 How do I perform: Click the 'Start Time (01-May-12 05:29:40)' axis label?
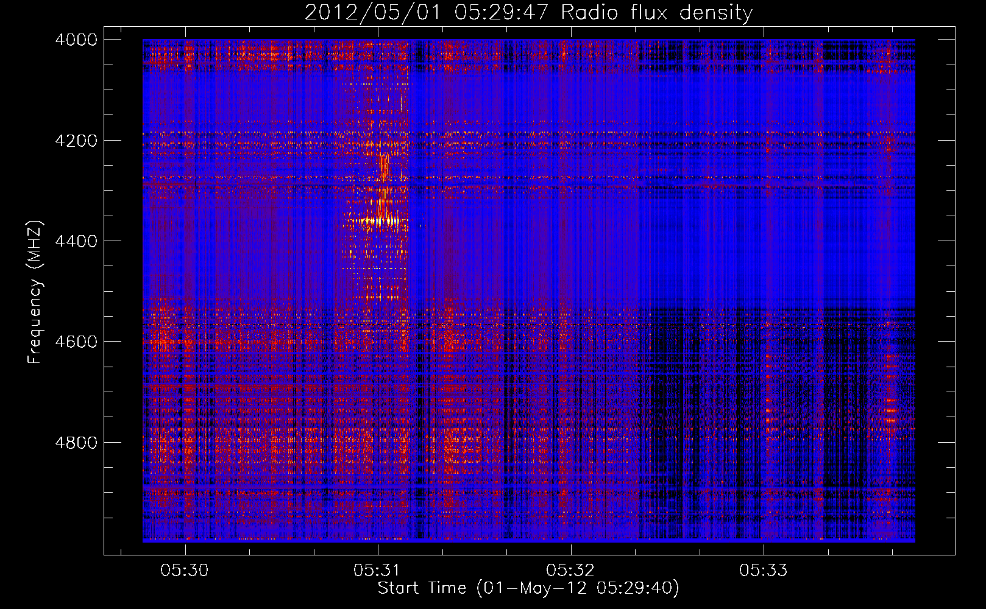click(528, 588)
